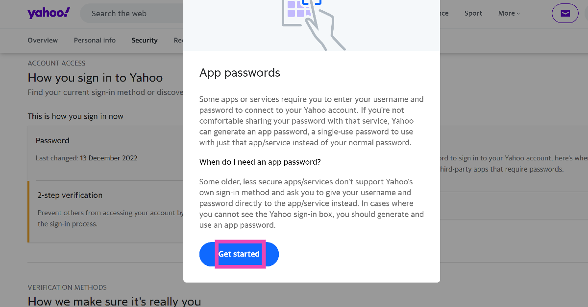
Task: Click the 'How we make sure it's really you' heading
Action: 114,301
